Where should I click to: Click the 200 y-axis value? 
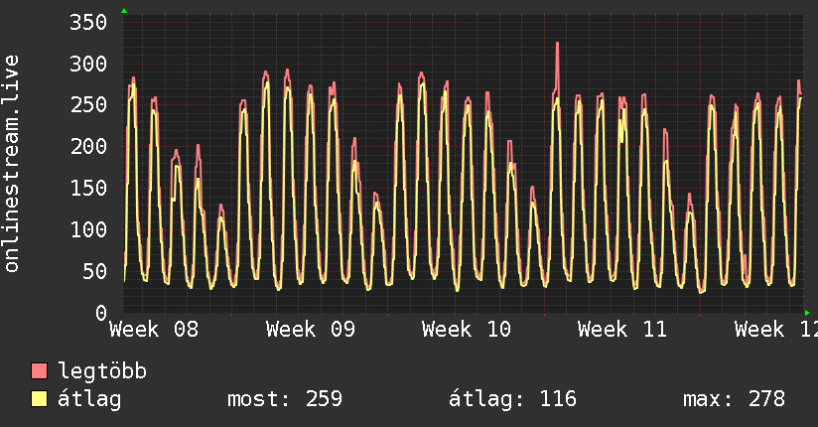coord(88,146)
